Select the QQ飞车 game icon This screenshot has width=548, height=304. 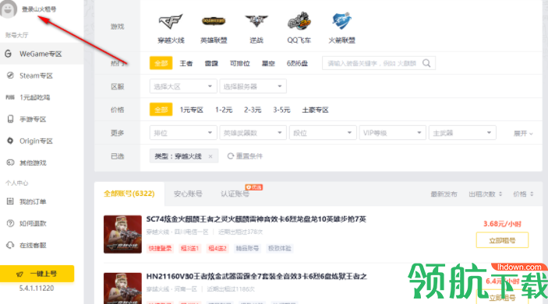point(299,21)
